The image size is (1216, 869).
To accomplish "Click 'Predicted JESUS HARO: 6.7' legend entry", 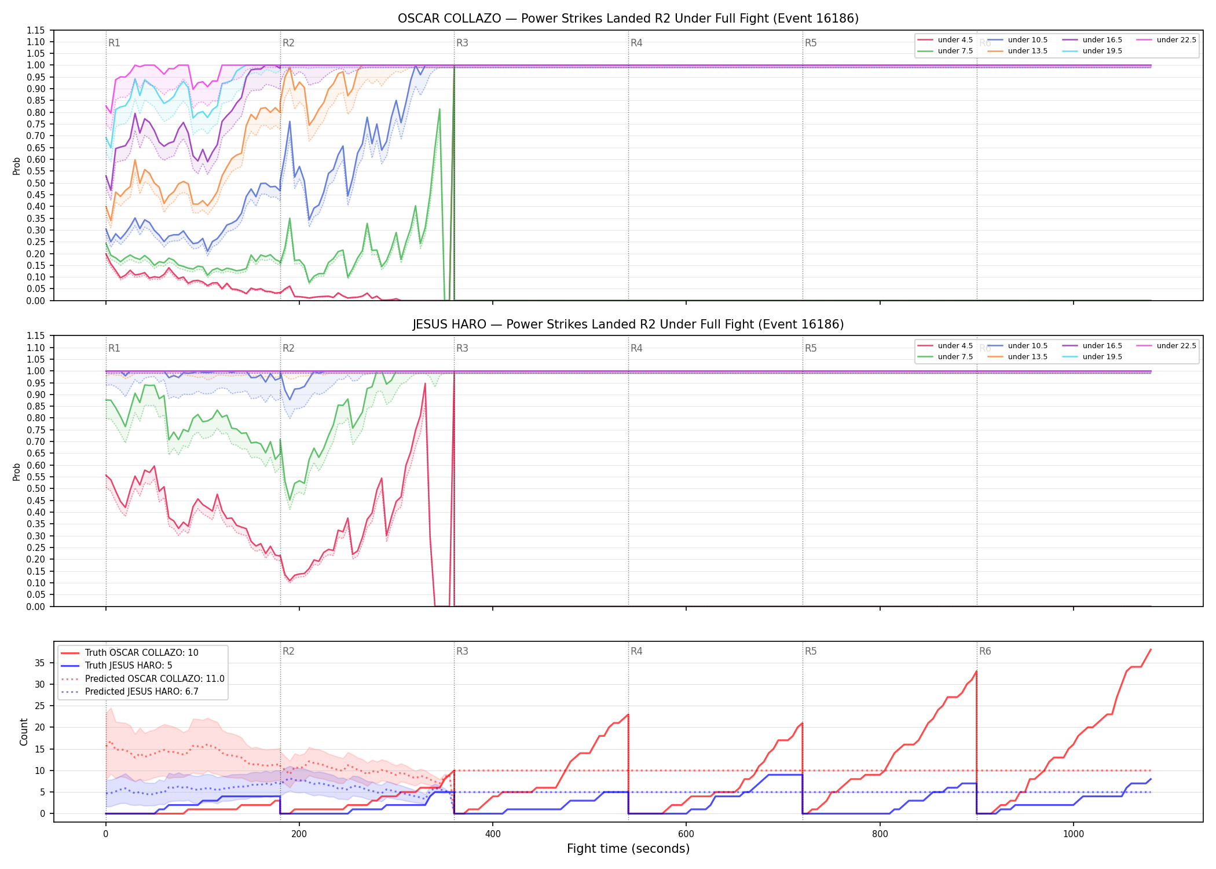I will pyautogui.click(x=130, y=692).
